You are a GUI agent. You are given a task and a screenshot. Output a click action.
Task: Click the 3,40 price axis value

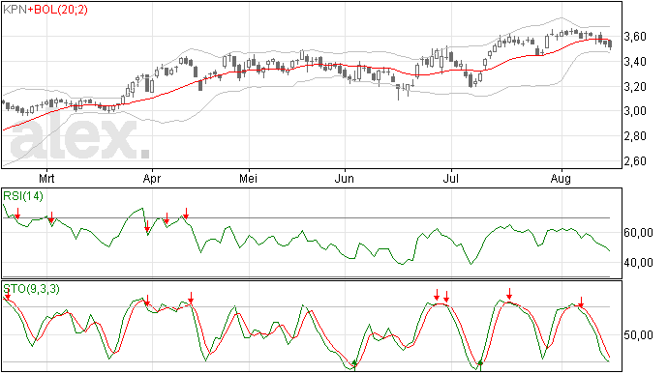coord(635,62)
